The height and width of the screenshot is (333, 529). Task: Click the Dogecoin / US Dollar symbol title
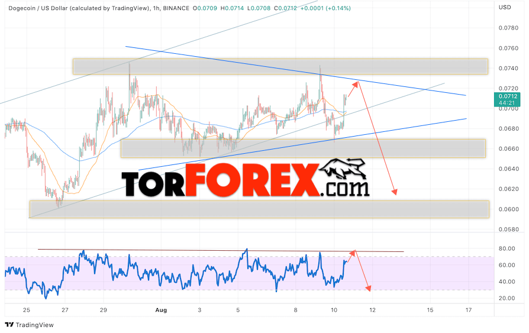point(79,8)
